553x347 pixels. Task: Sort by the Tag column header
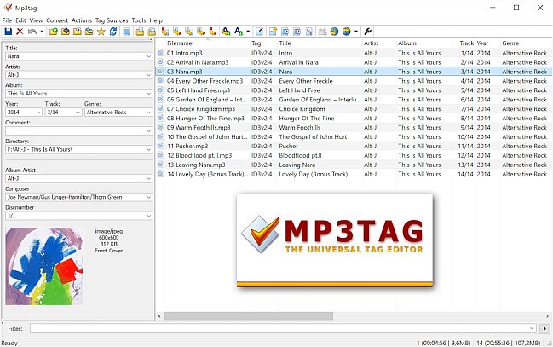[256, 43]
